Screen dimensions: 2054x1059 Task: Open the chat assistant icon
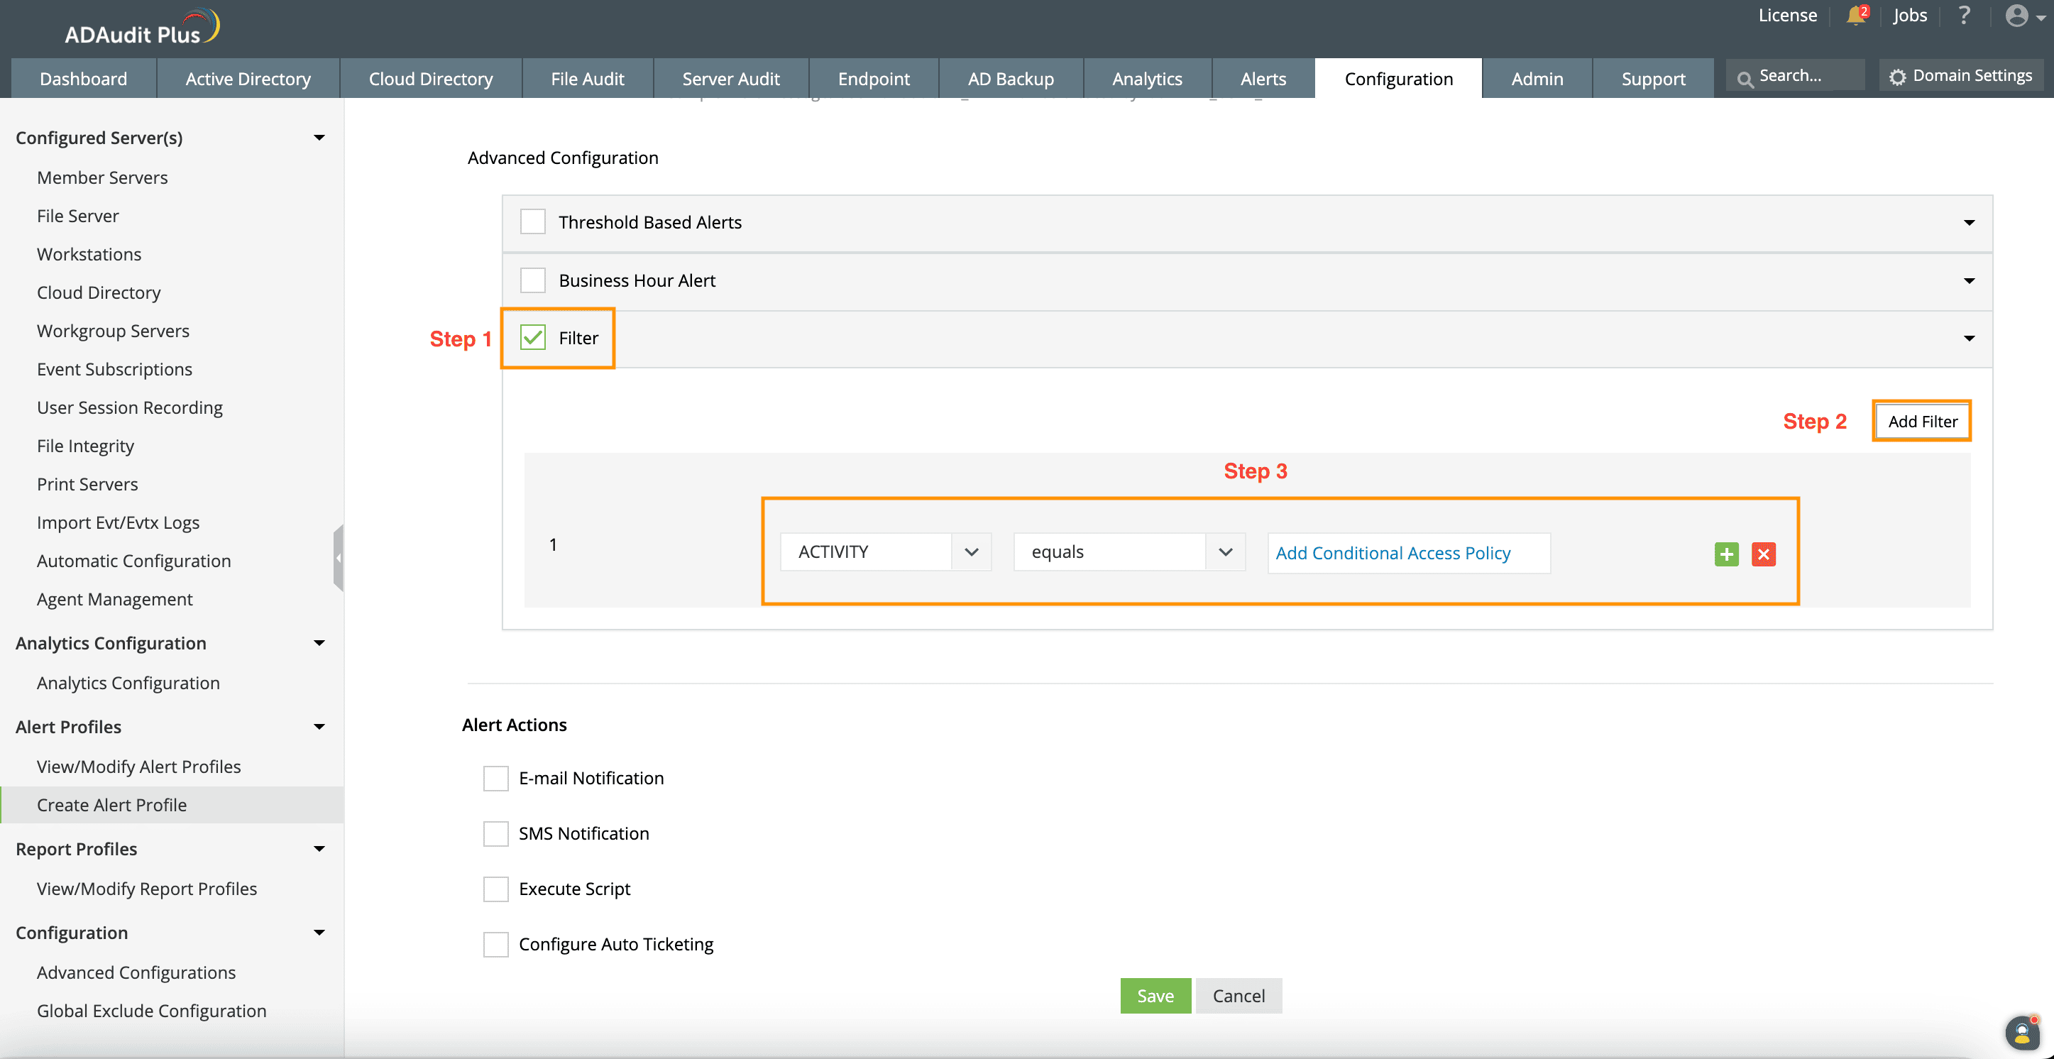pyautogui.click(x=2021, y=1033)
